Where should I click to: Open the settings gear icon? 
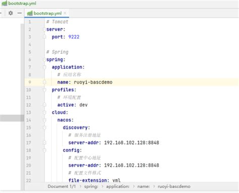pos(11,13)
